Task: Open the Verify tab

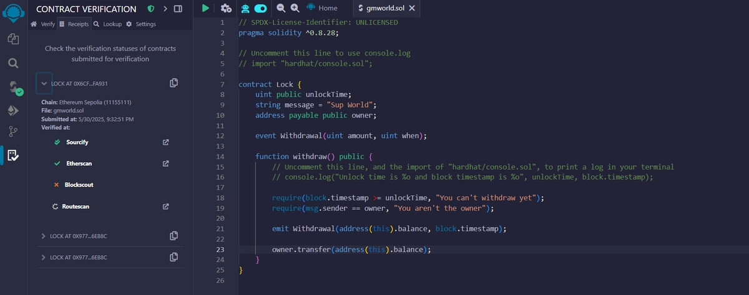Action: pos(43,24)
